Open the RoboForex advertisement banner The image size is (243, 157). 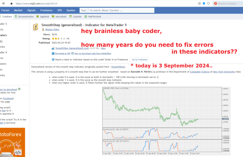click(12, 143)
